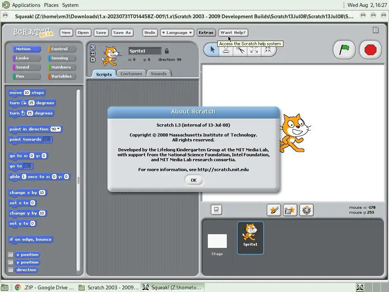Select the Stage thumbnail
Screen dimensions: 389x292
click(217, 241)
